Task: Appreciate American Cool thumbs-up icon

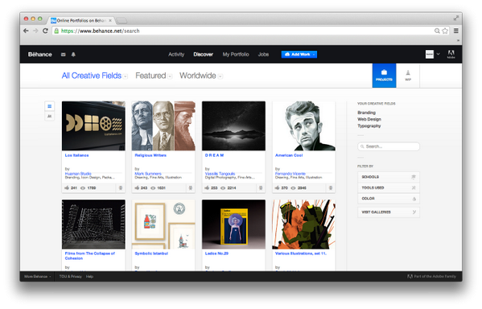Action: [x=277, y=187]
